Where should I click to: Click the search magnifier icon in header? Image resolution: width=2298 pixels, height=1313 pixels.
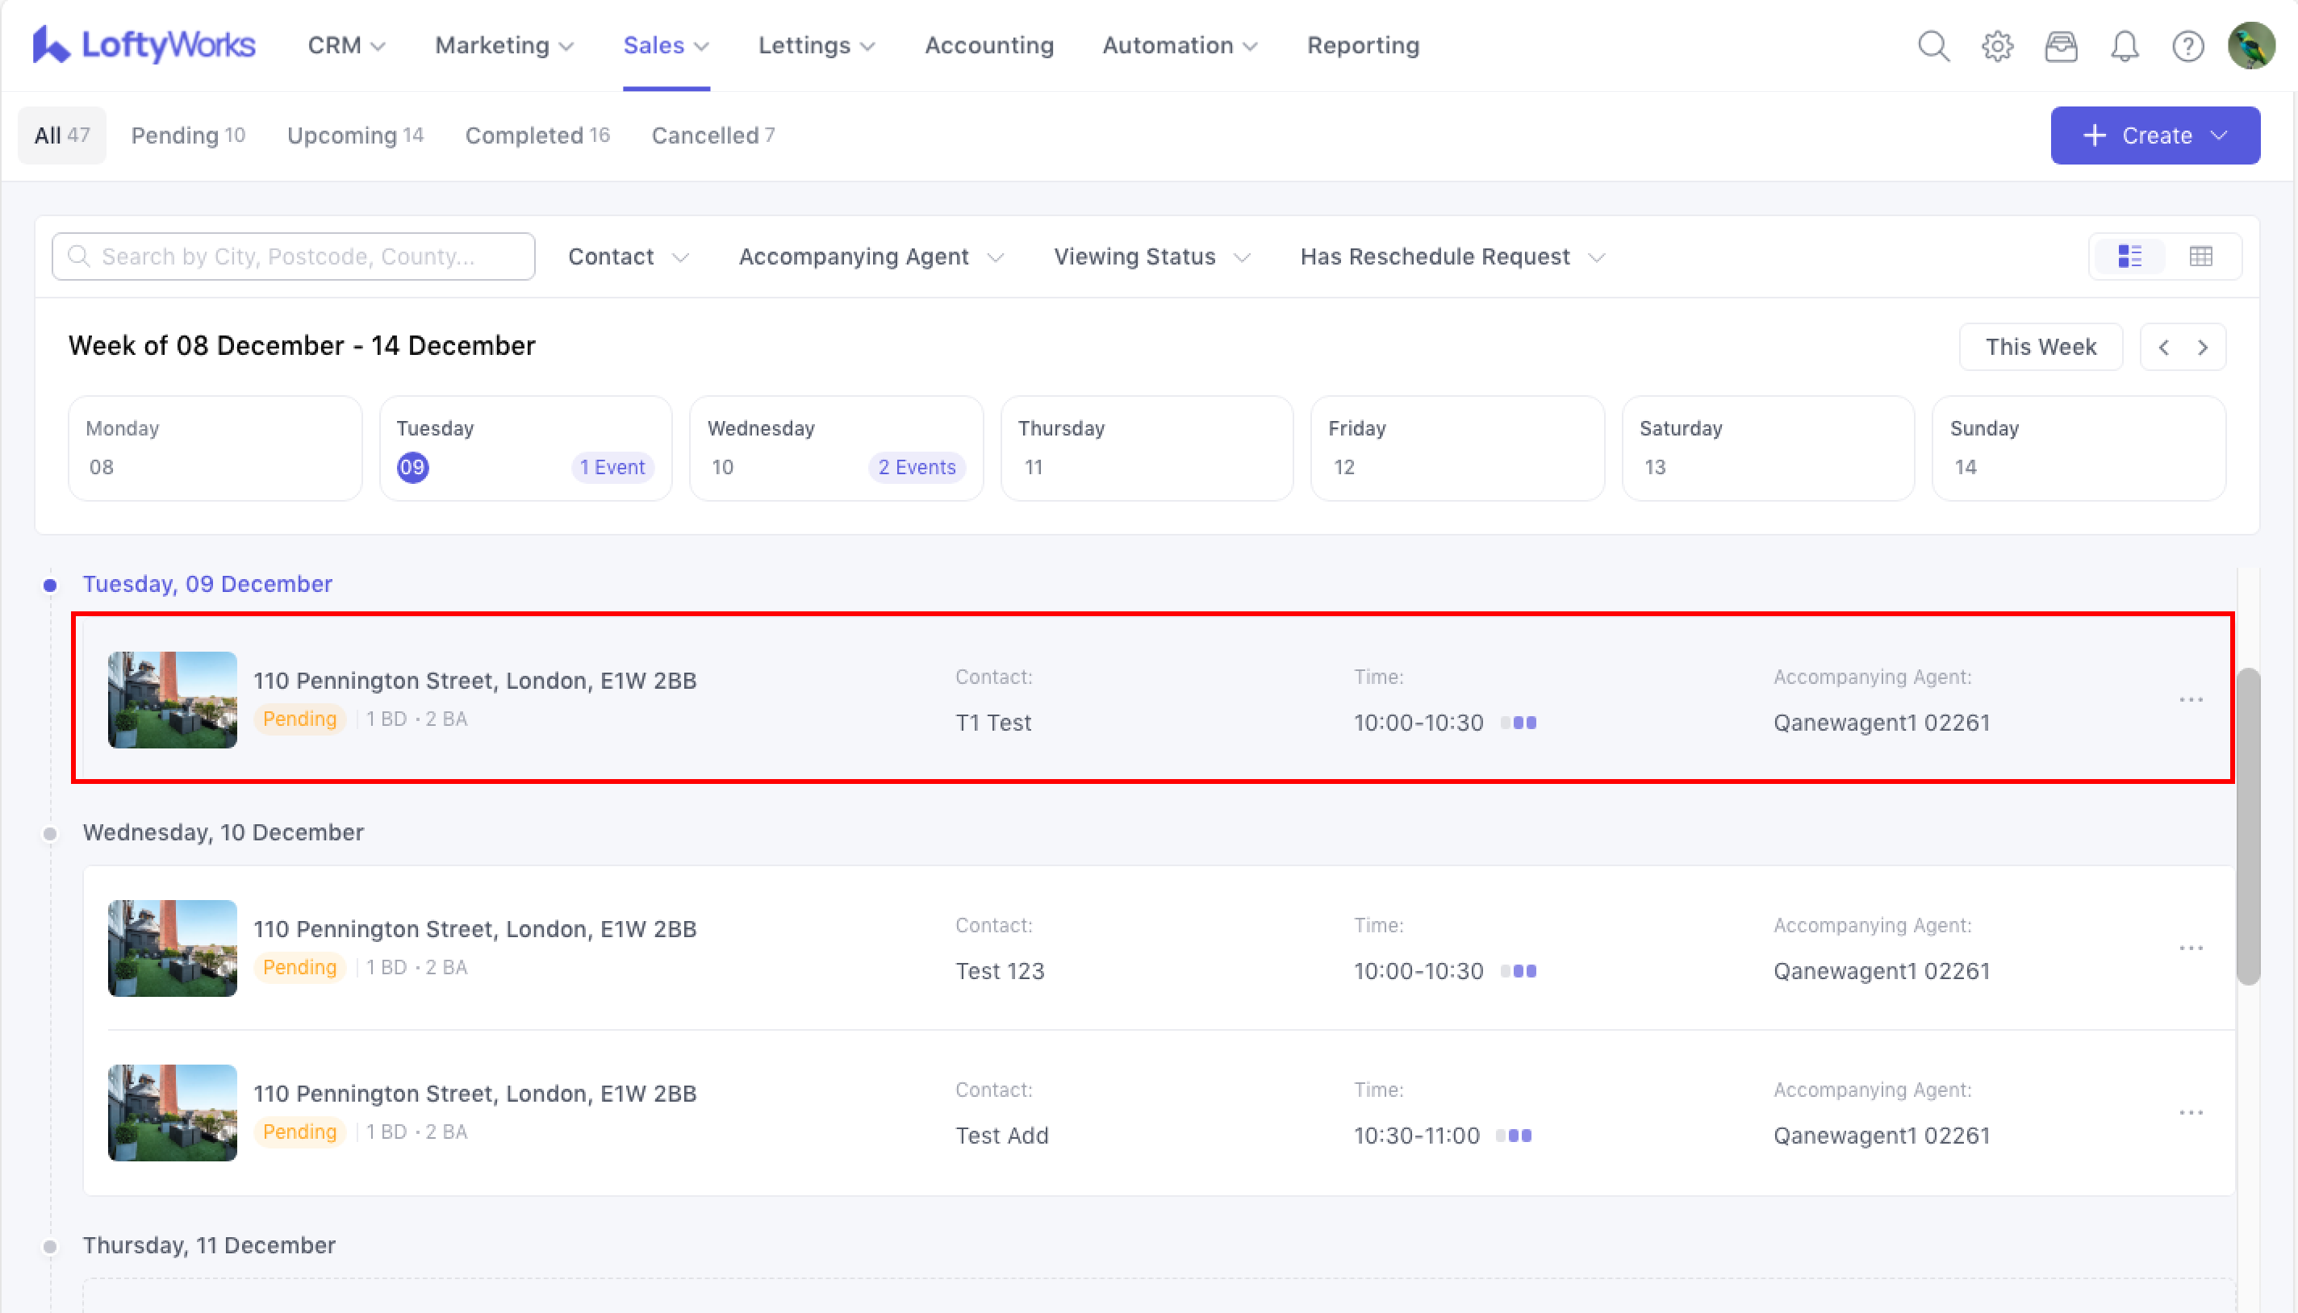pos(1932,45)
